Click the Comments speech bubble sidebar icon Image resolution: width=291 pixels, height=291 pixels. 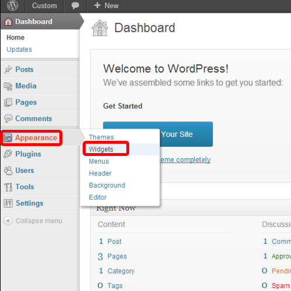coord(8,119)
